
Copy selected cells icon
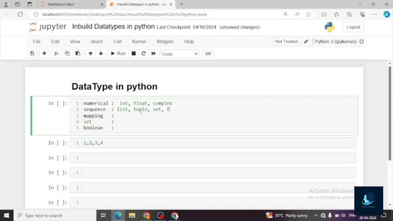coord(67,53)
